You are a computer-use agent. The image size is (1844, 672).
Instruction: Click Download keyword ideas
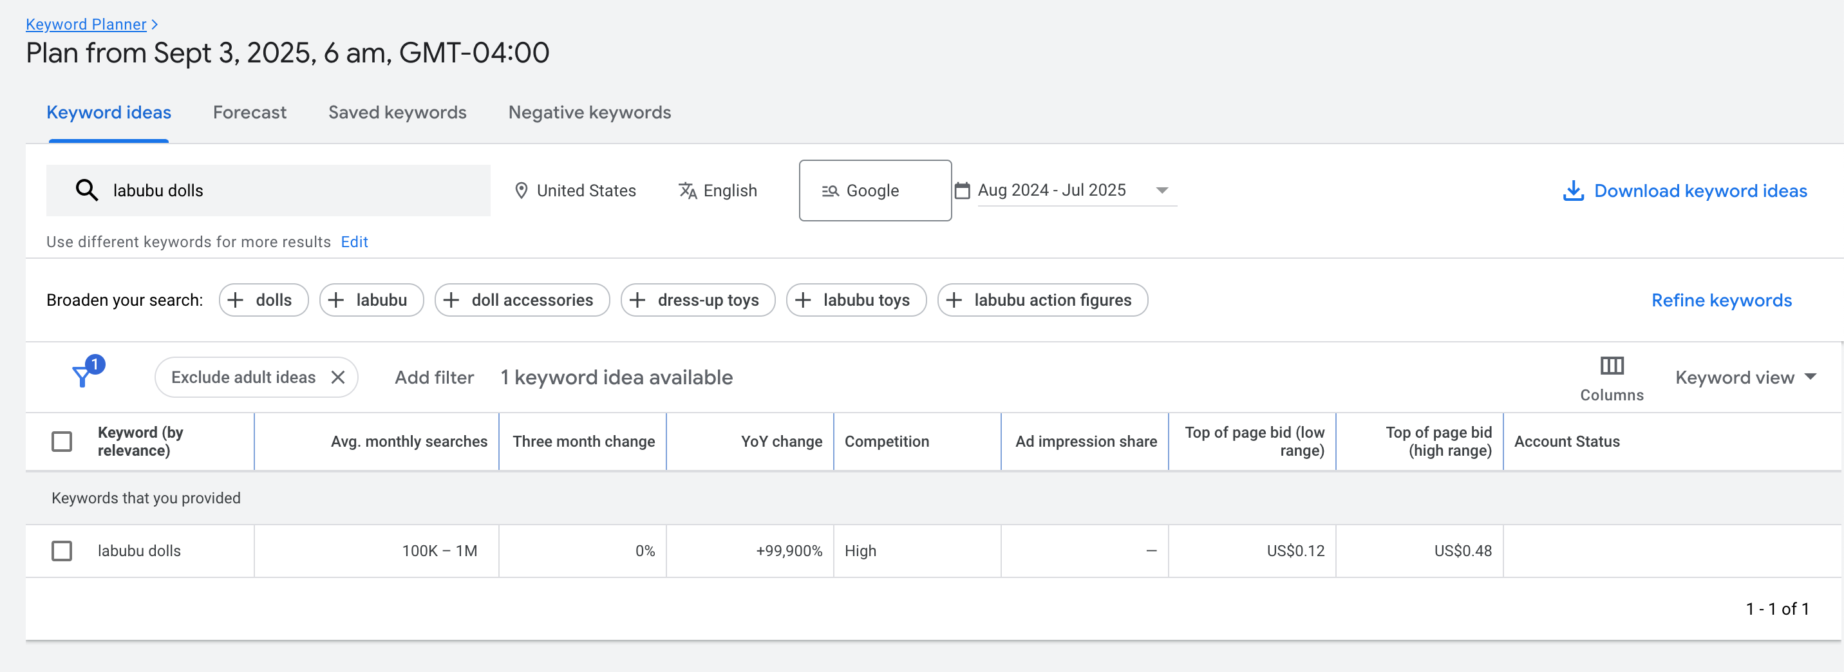click(1685, 191)
